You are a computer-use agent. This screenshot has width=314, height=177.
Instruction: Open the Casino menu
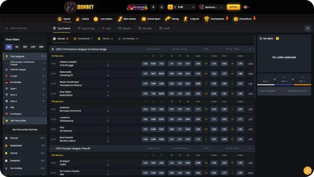82,19
